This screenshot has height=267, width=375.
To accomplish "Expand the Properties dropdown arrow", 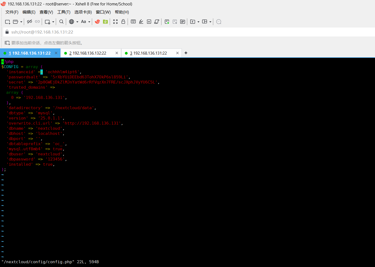I will click(53, 22).
